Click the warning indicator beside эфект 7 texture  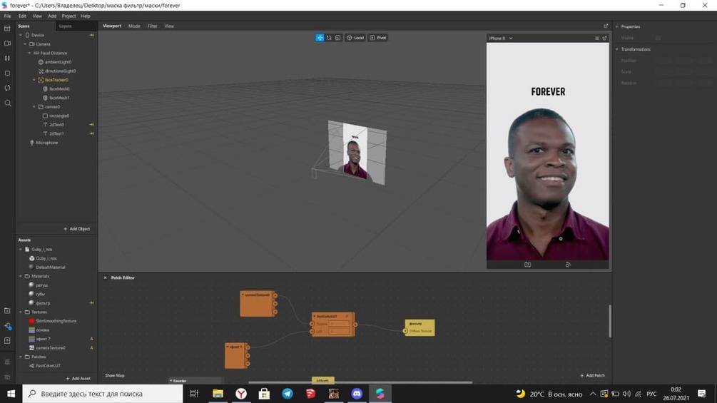click(91, 339)
